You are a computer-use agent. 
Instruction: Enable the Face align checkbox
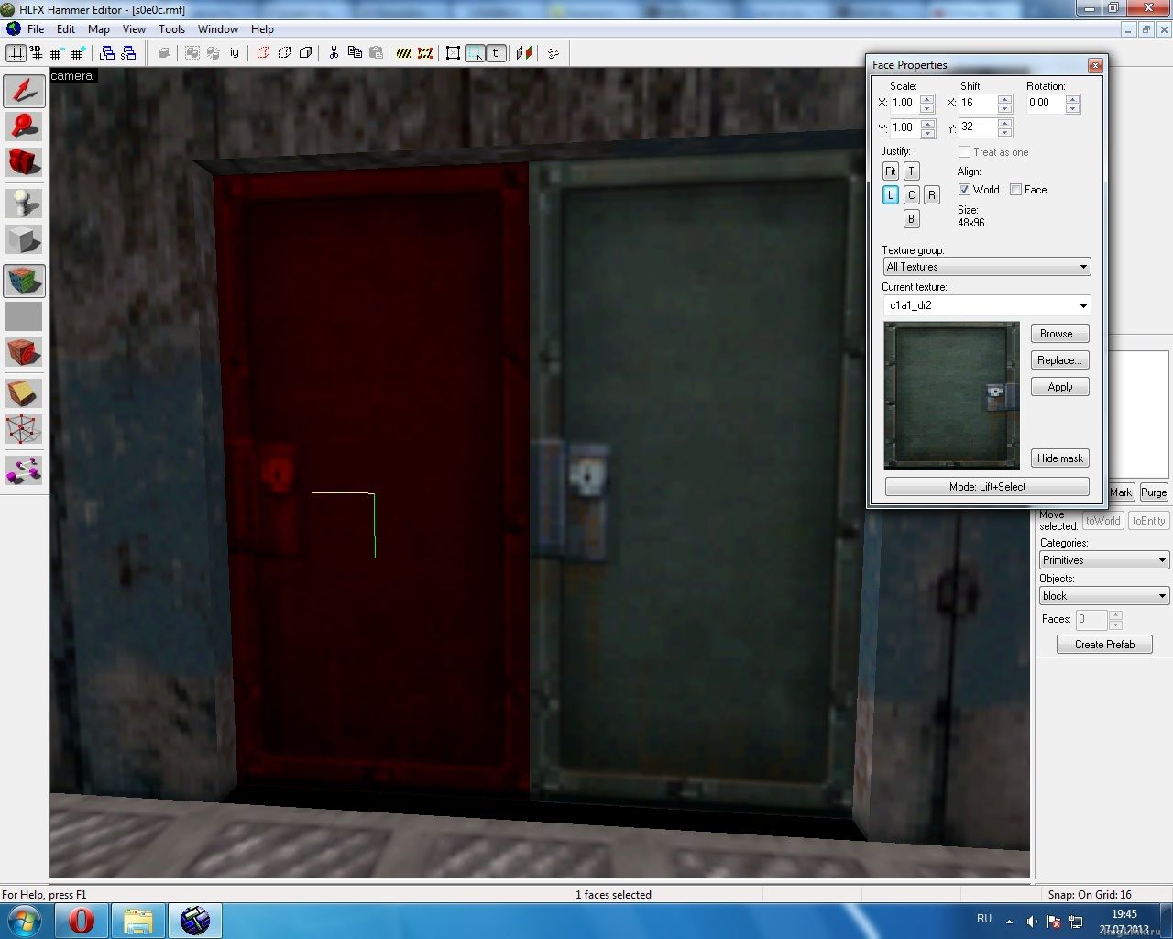[x=1015, y=190]
